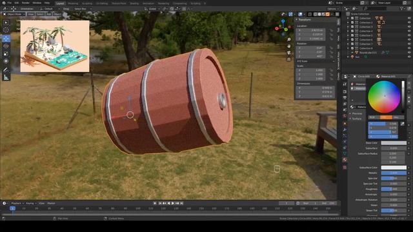Select the Rotate tool
The width and height of the screenshot is (413, 232).
pos(6,46)
